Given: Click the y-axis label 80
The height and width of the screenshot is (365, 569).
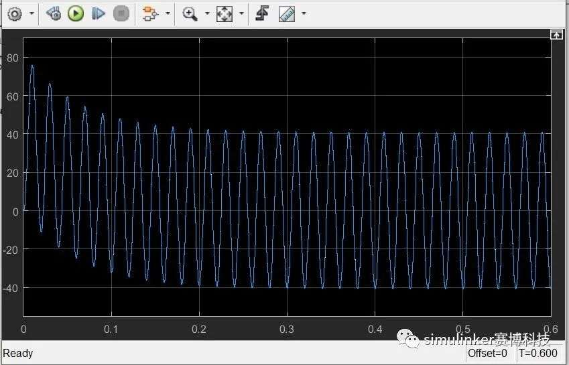Looking at the screenshot, I should tap(12, 58).
